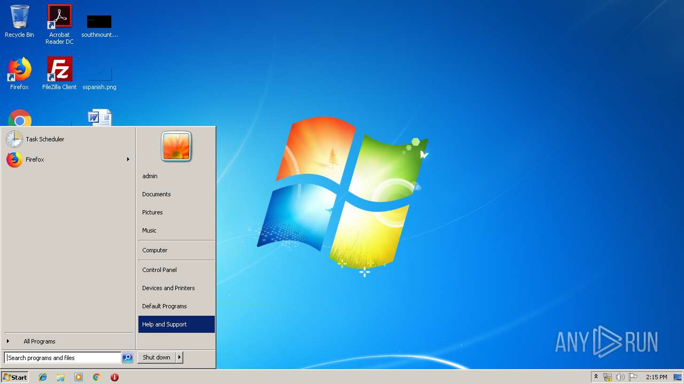
Task: Launch Chrome from the taskbar
Action: click(x=96, y=377)
